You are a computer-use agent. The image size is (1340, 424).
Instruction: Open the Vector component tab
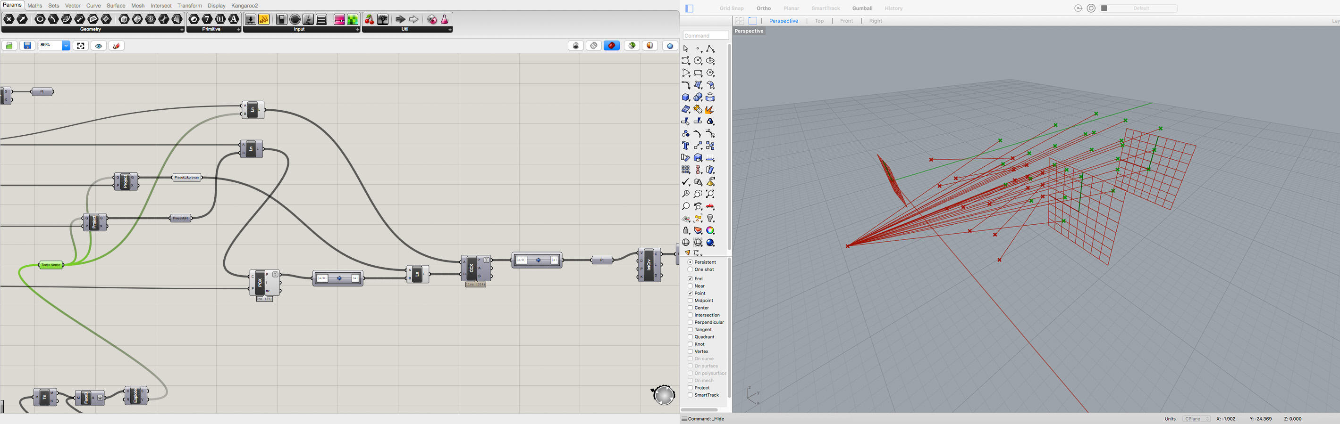[73, 6]
